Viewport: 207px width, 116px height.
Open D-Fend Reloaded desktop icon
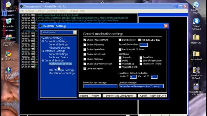tap(196, 24)
